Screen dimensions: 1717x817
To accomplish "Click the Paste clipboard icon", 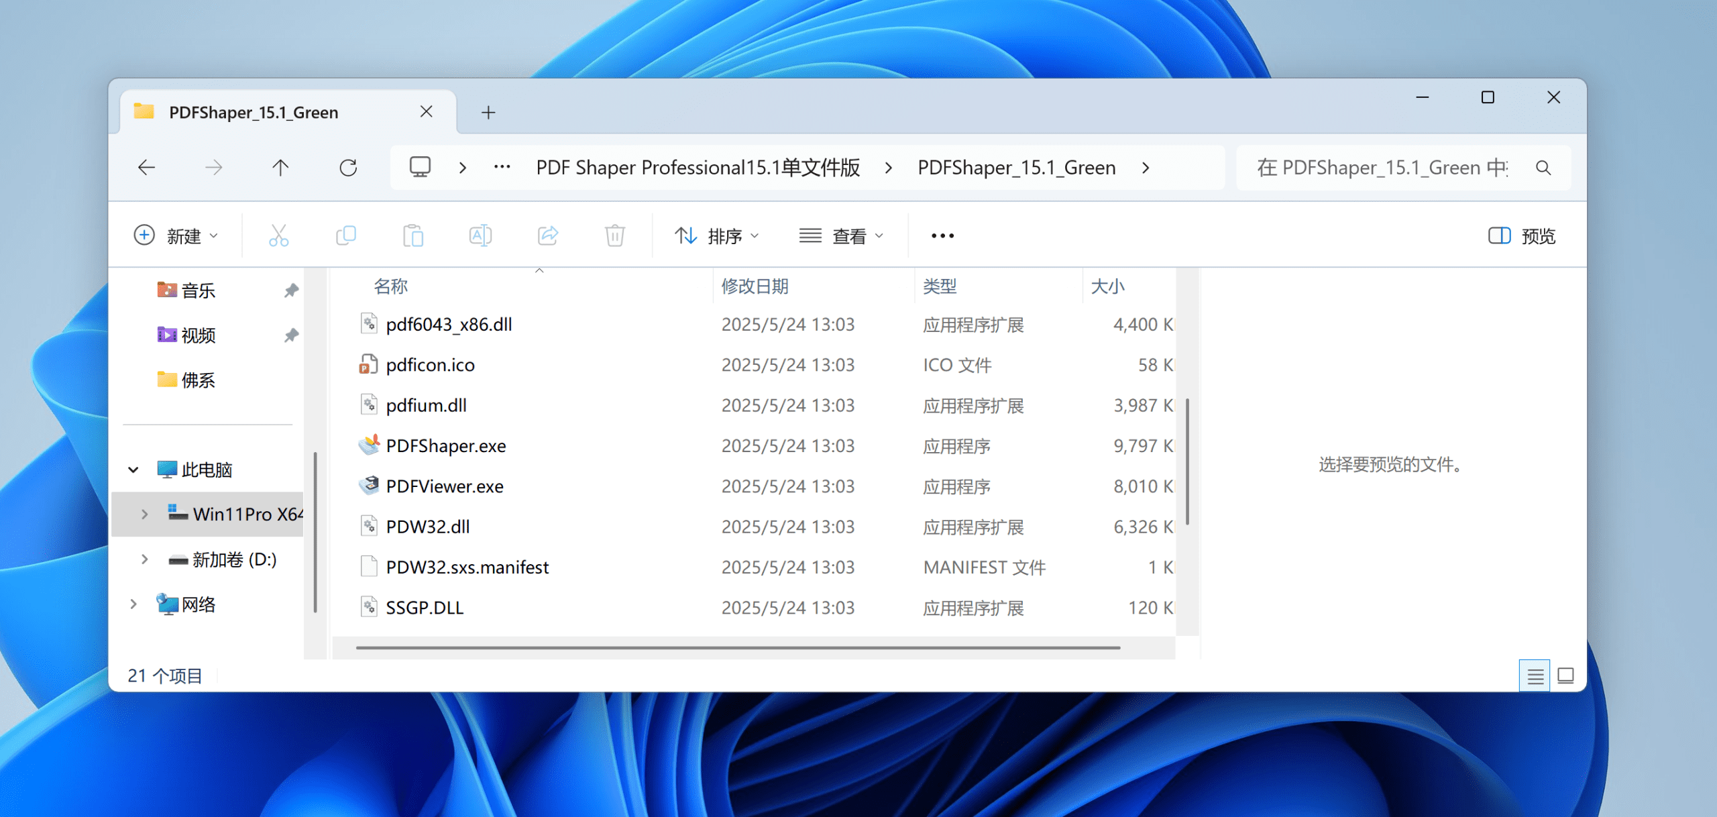I will [x=413, y=235].
